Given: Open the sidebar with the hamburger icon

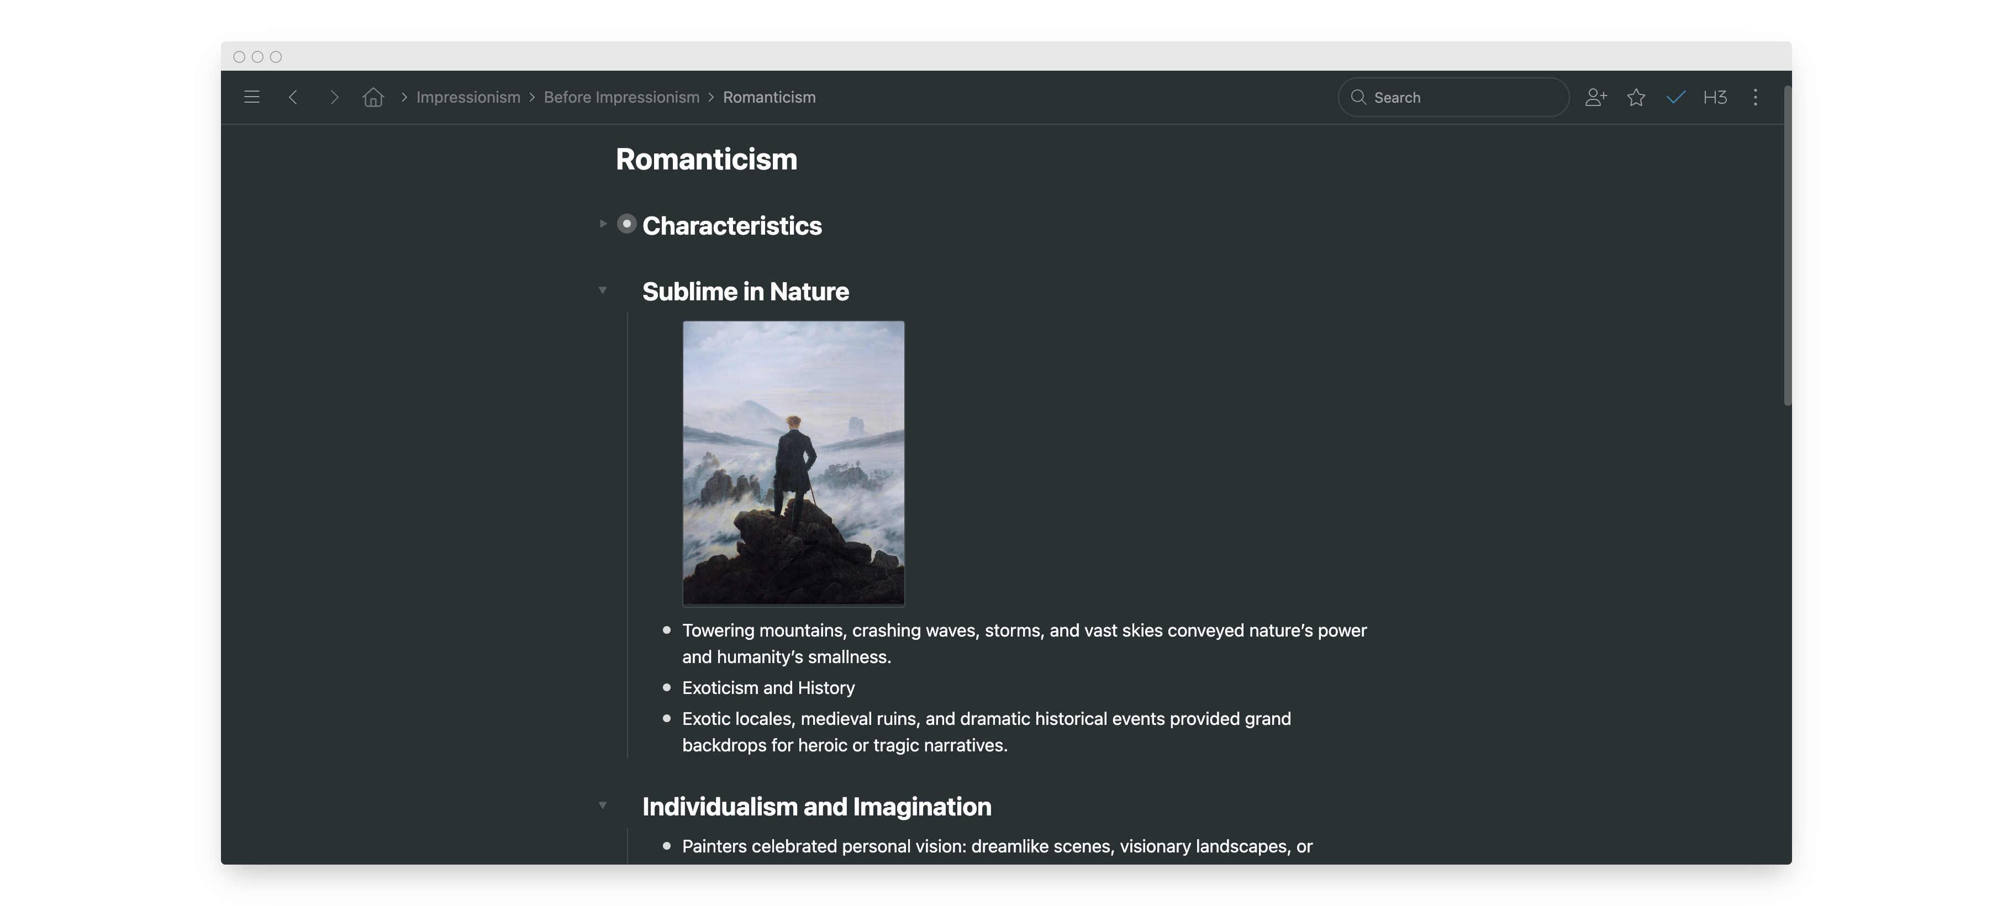Looking at the screenshot, I should [252, 97].
